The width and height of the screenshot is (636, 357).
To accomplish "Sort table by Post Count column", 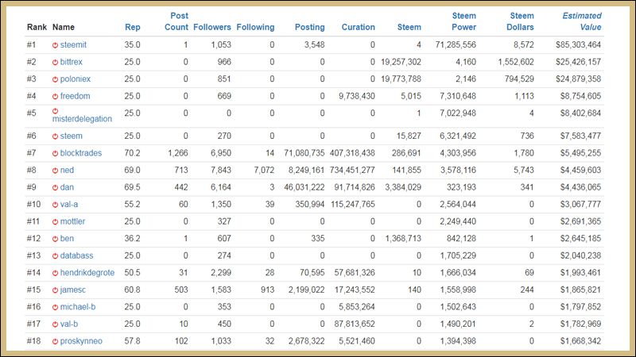I will point(176,21).
